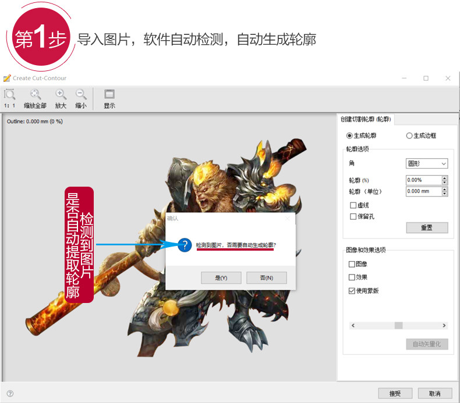This screenshot has height=403, width=460.
Task: Click 是(Y) in the confirm dialog
Action: (x=221, y=277)
